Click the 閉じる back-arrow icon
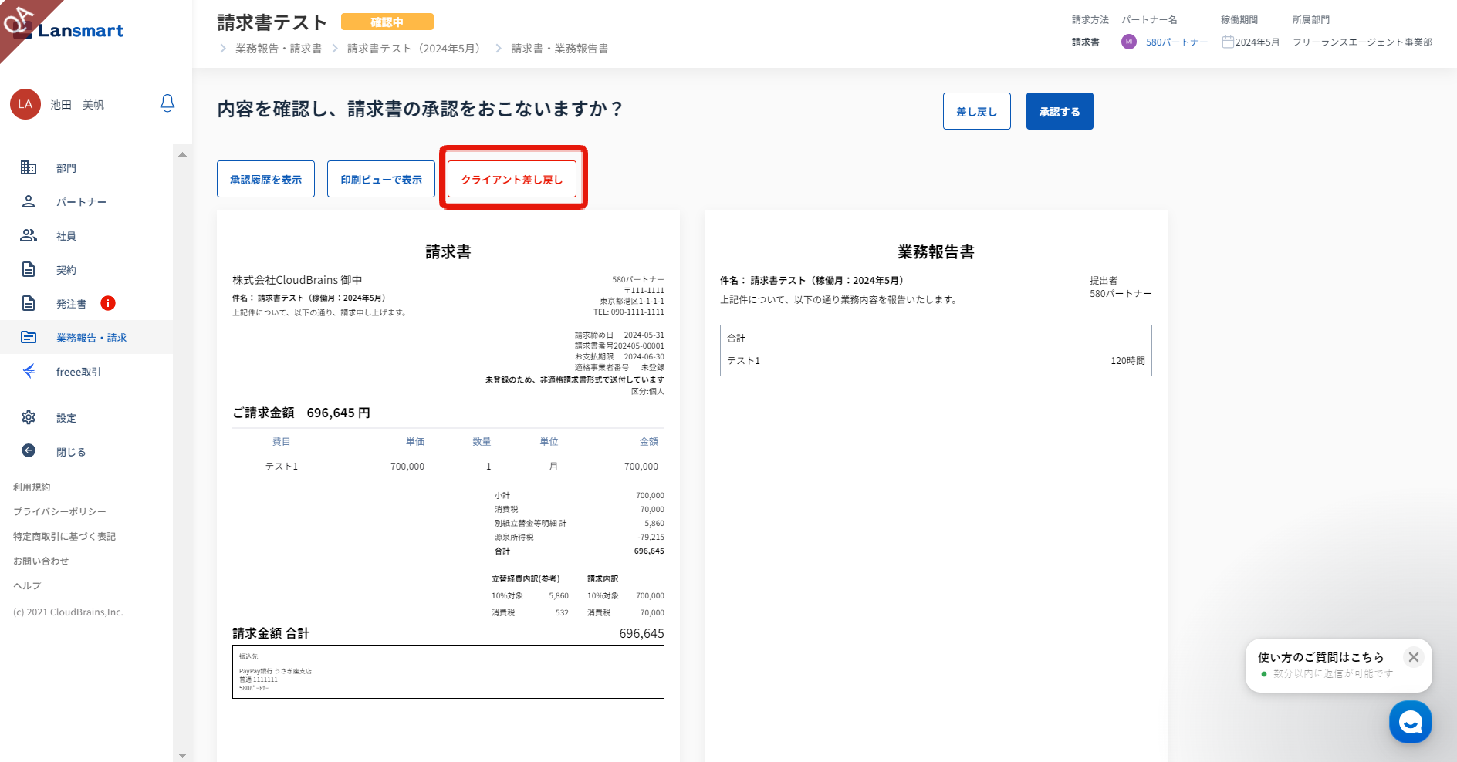 point(29,451)
